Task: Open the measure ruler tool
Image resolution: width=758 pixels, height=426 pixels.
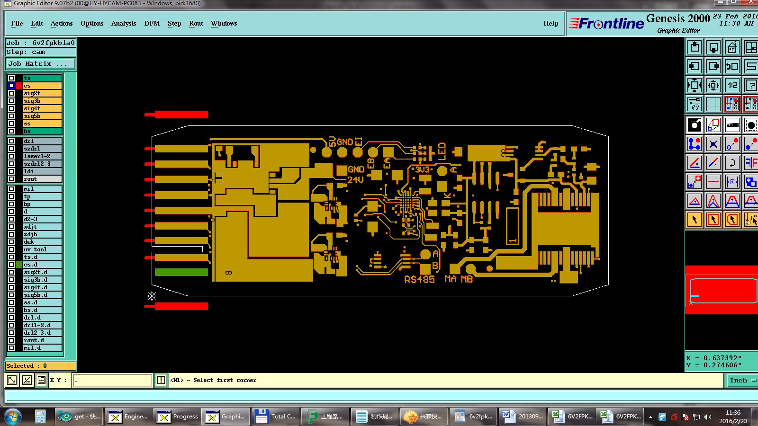Action: pyautogui.click(x=732, y=125)
